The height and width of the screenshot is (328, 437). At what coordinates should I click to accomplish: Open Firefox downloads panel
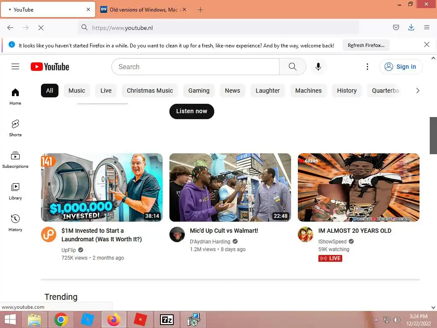coord(411,27)
